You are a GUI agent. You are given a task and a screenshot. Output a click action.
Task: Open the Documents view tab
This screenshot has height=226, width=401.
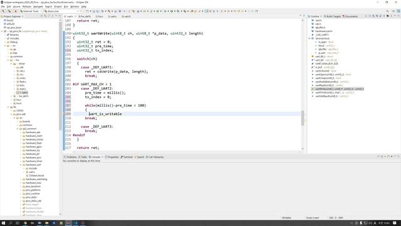(x=350, y=16)
